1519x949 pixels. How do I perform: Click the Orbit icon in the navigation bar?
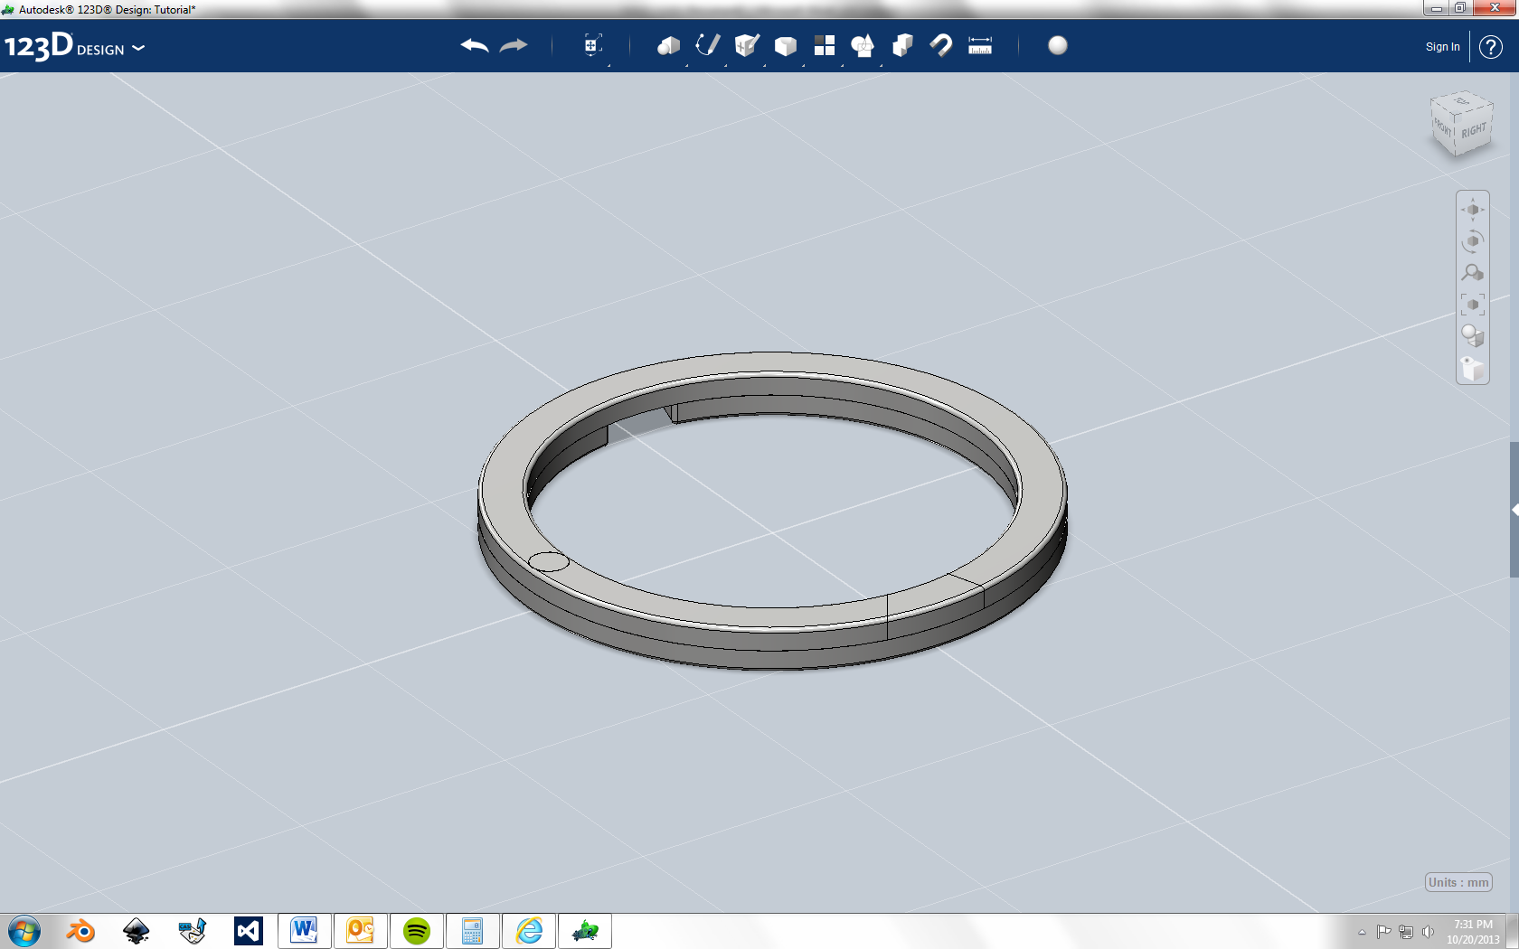1473,240
